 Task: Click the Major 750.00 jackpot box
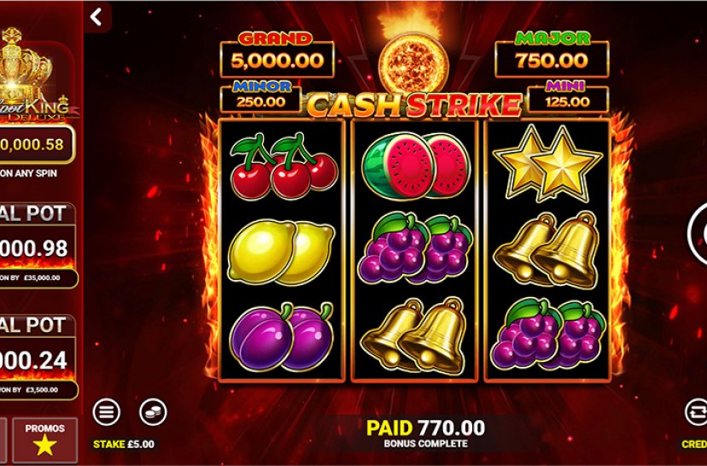(552, 55)
